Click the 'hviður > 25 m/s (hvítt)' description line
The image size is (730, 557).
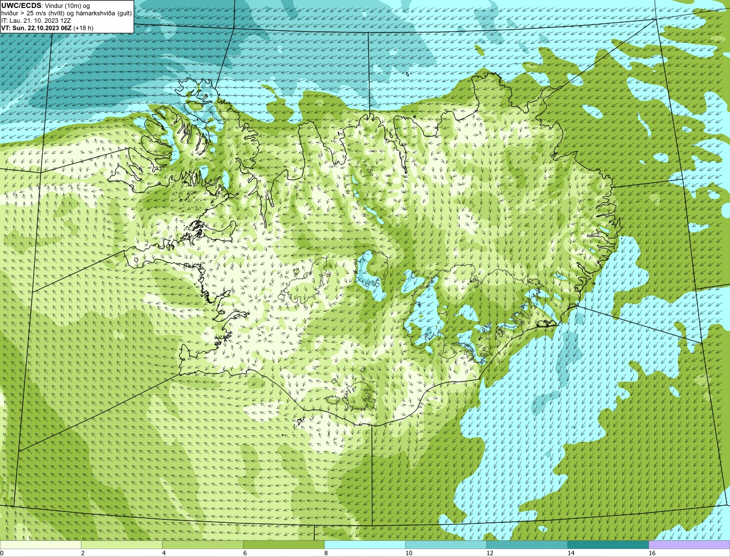coord(66,13)
